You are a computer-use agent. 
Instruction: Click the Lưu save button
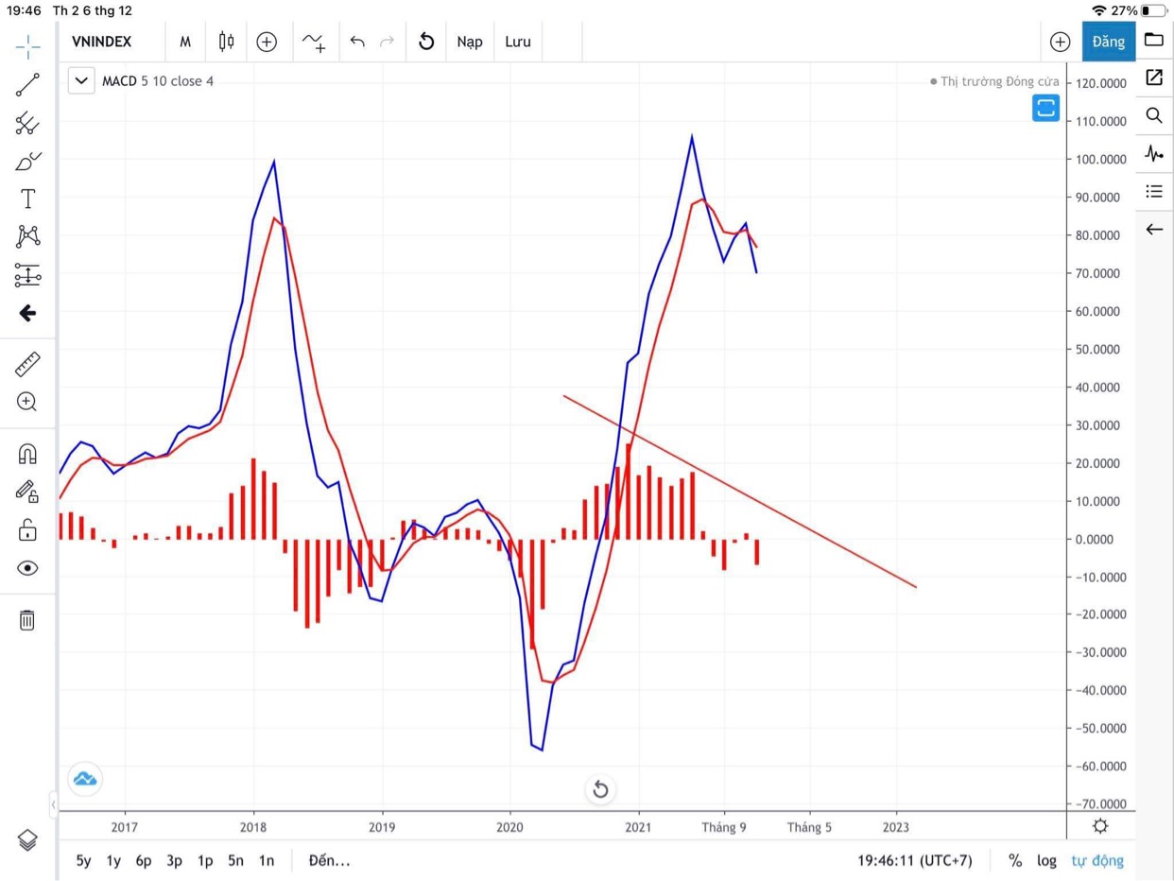518,42
